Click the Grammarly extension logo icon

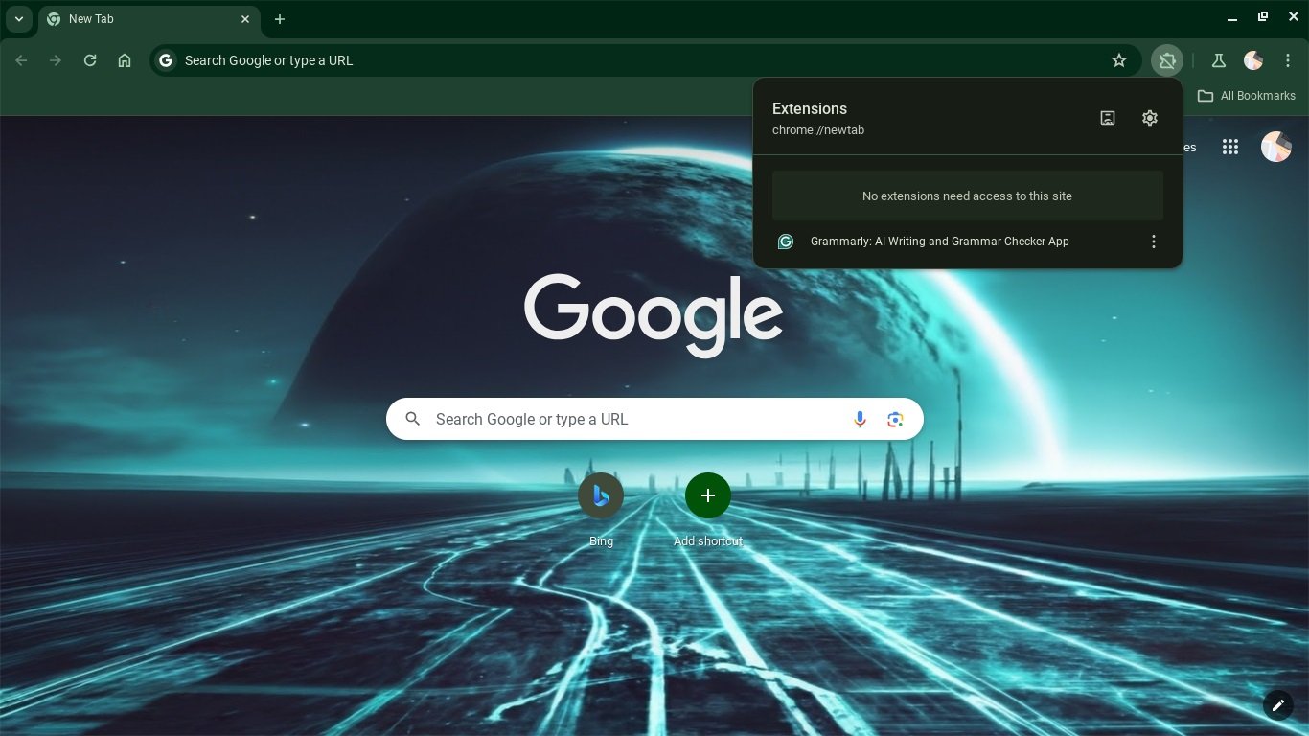786,241
